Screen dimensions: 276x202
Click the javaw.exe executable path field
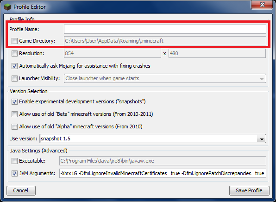(x=163, y=161)
